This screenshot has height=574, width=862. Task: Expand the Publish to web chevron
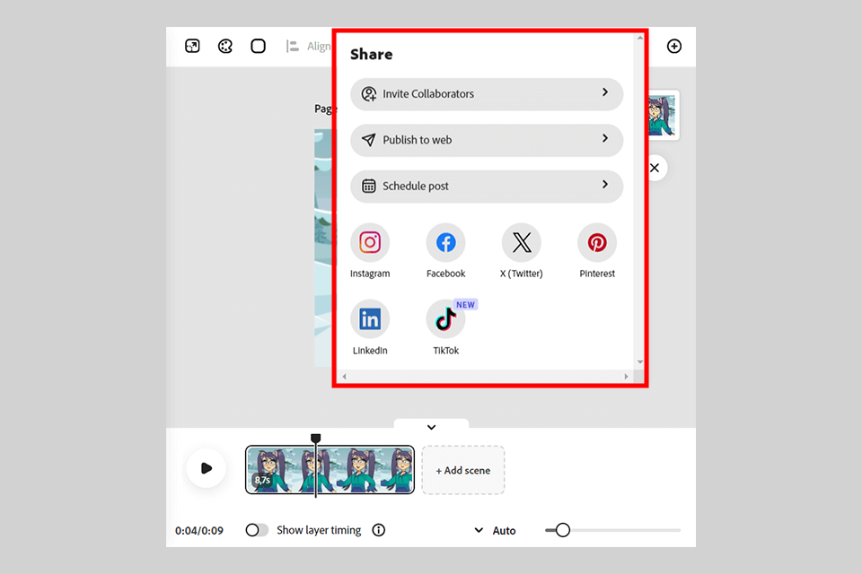click(604, 138)
